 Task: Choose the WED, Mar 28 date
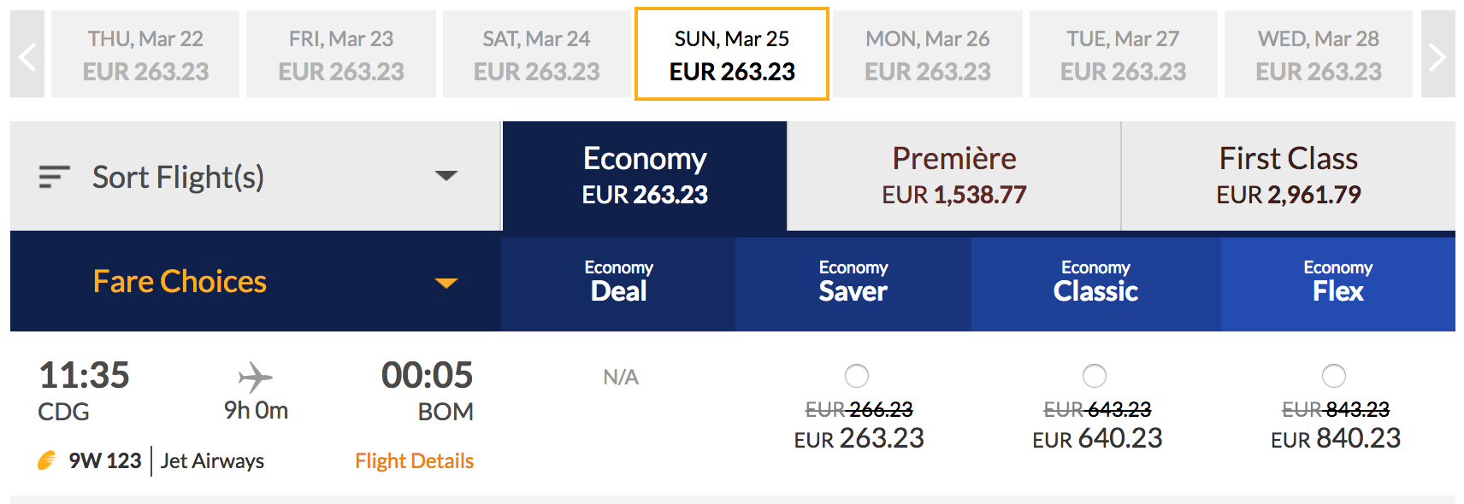point(1319,55)
